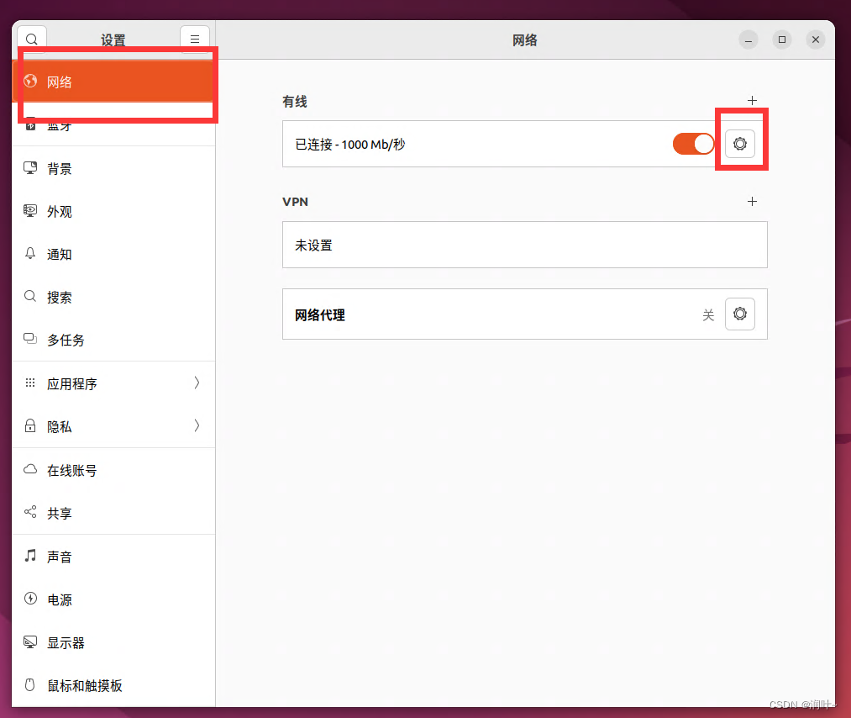Image resolution: width=851 pixels, height=718 pixels.
Task: Expand the 隐私 chevron arrow
Action: (x=197, y=425)
